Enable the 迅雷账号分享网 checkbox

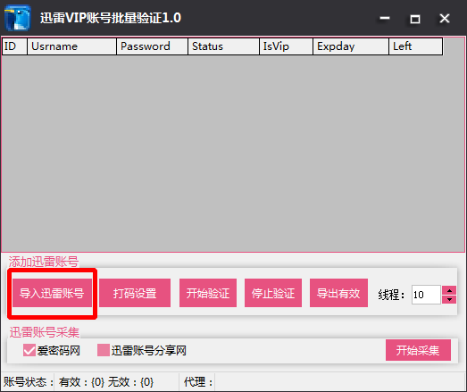coord(104,350)
